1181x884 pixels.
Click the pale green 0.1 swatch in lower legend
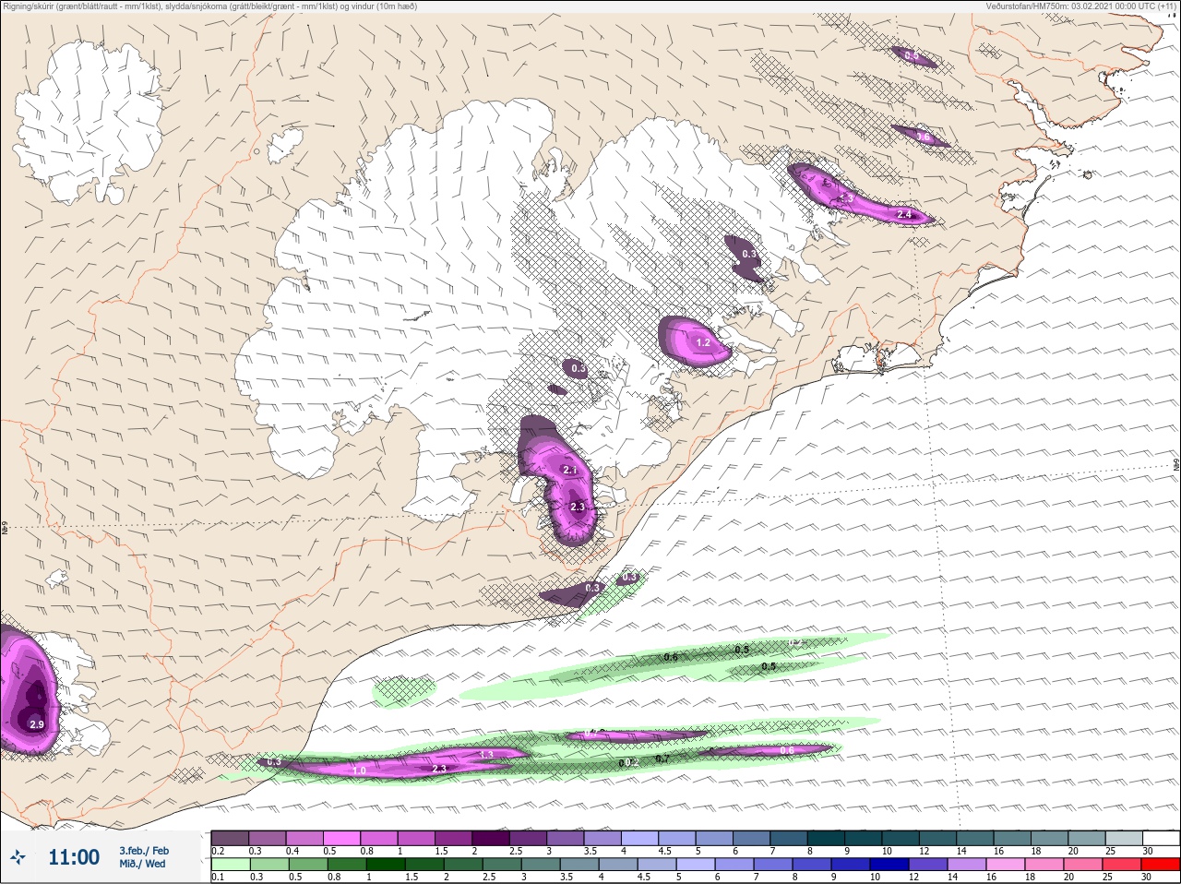point(230,864)
